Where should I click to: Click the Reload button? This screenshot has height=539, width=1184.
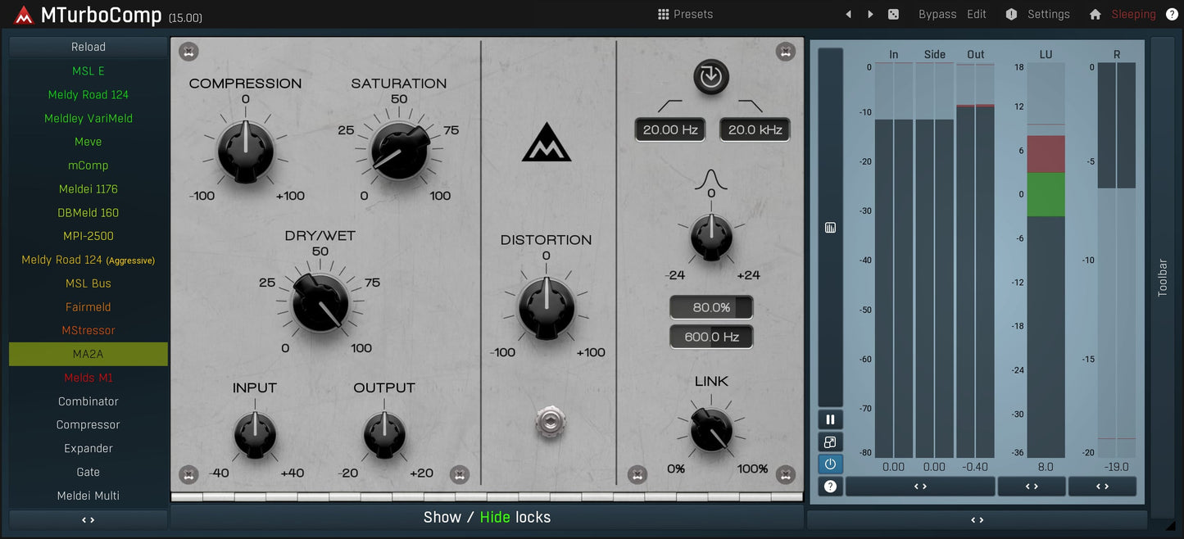(x=88, y=47)
